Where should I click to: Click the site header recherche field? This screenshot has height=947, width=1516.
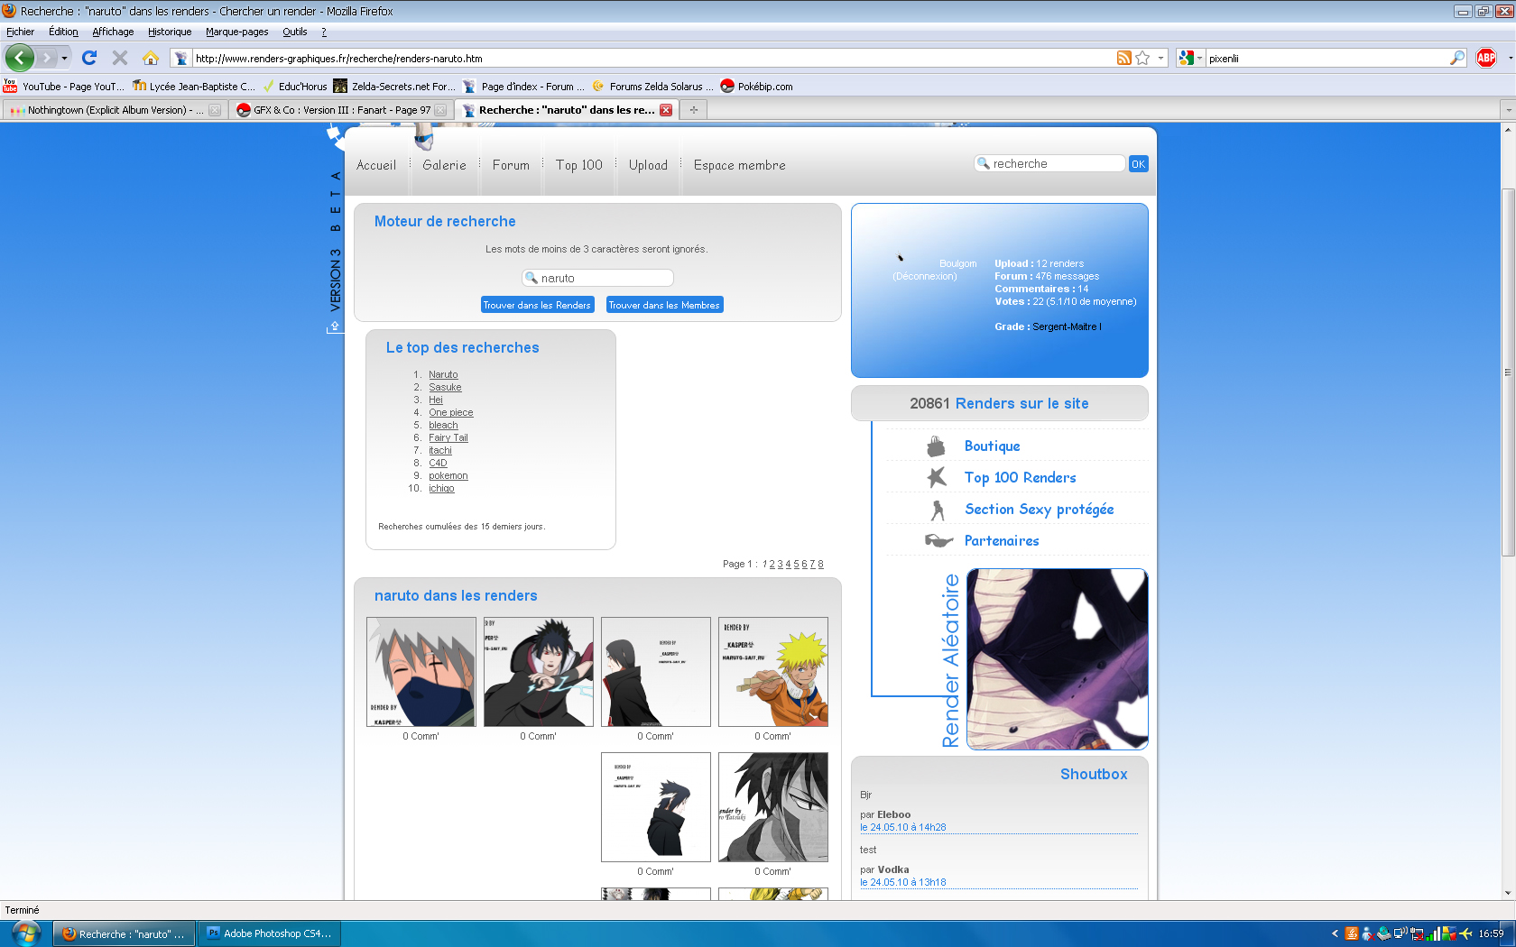1049,164
